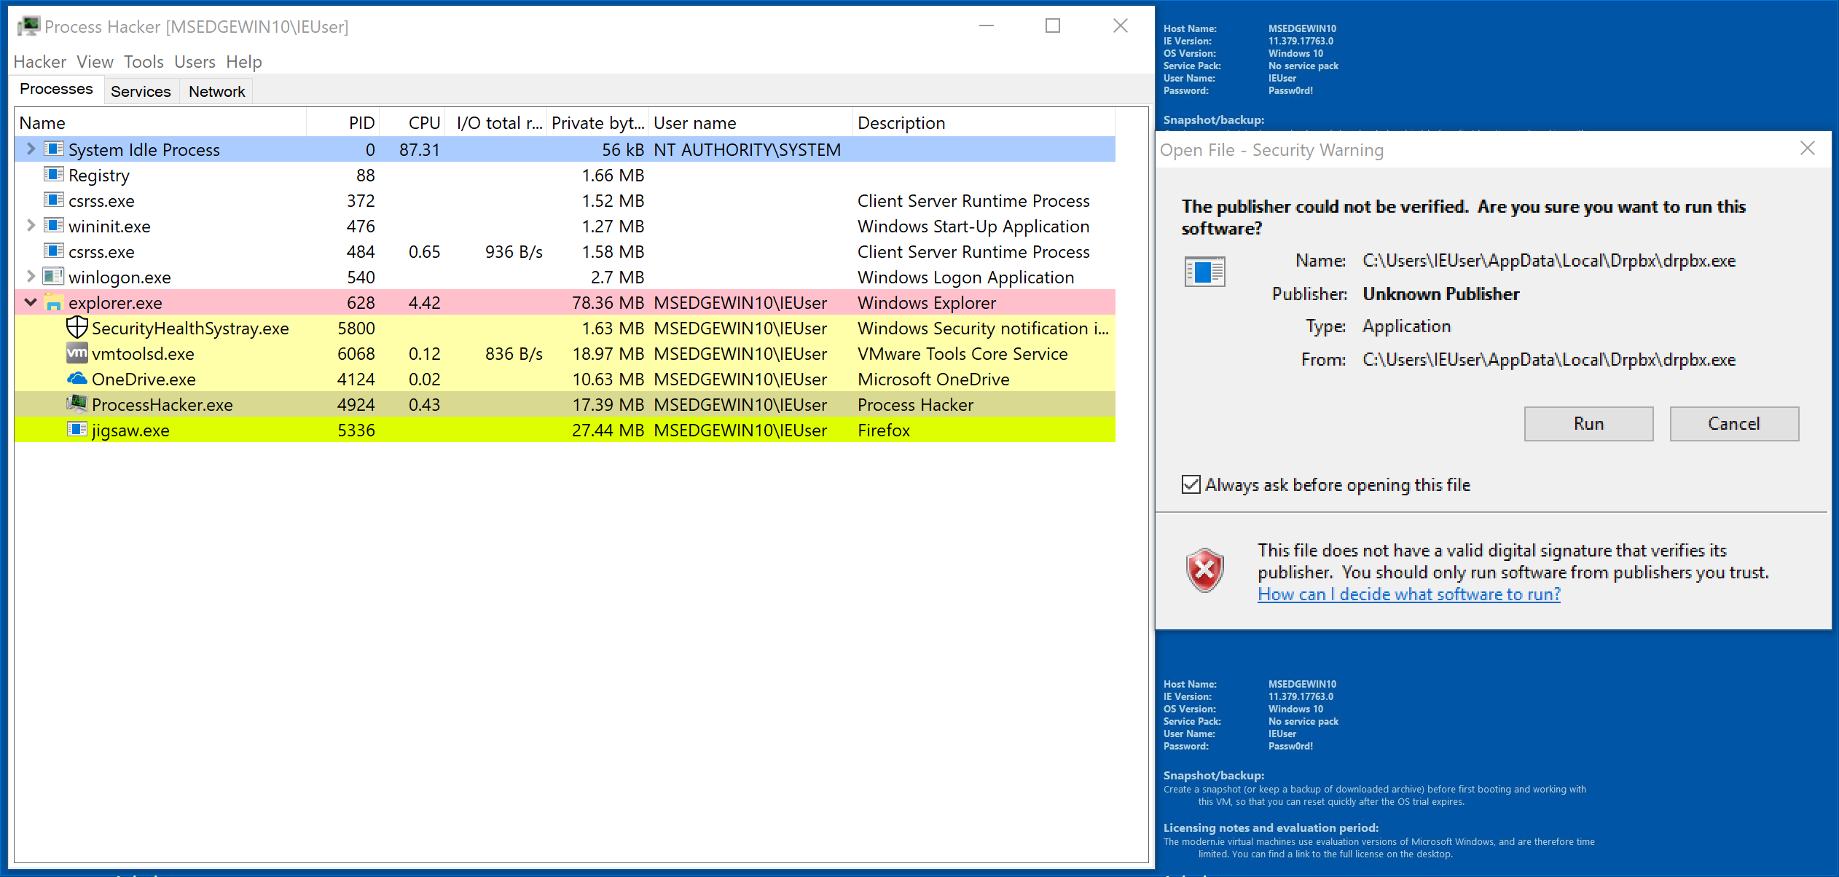Click 'VMware Tools Core Service' description
The width and height of the screenshot is (1839, 877).
pos(962,354)
